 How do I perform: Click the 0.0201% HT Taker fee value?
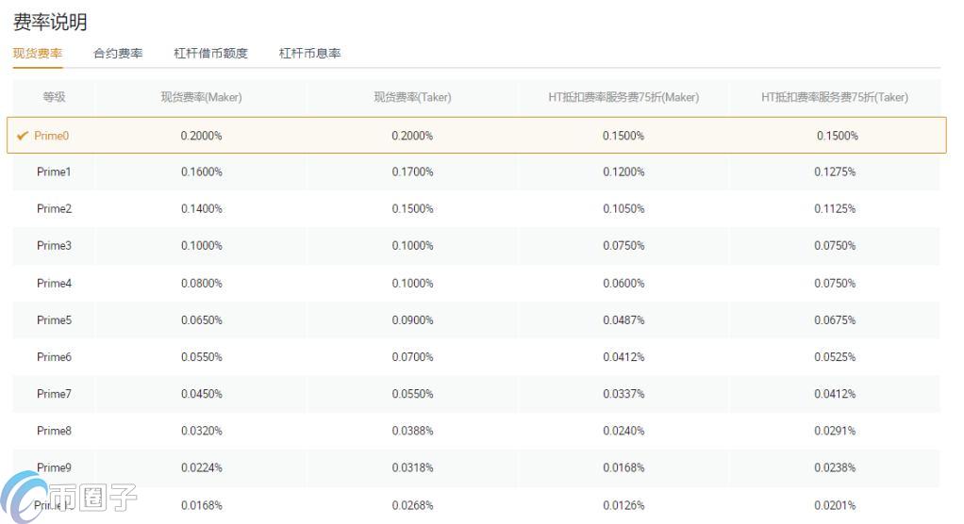point(835,505)
